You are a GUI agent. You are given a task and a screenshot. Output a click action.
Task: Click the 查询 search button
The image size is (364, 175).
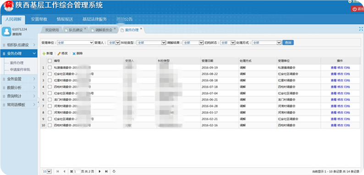(x=288, y=42)
